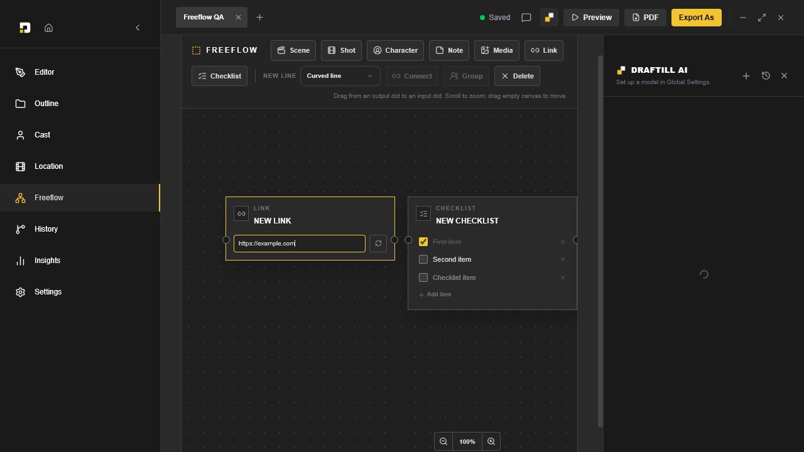
Task: Open the Location section
Action: tap(80, 166)
